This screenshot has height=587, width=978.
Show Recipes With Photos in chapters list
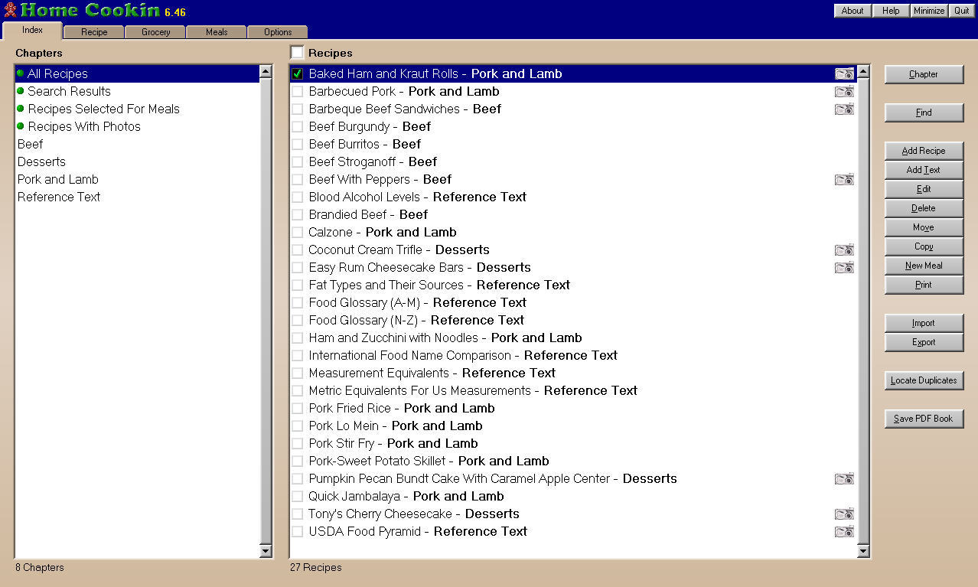click(84, 127)
